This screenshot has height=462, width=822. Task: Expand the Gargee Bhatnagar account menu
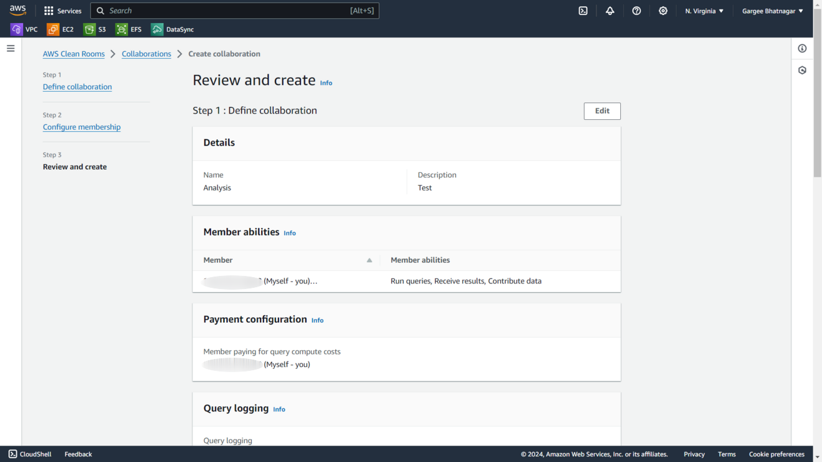pyautogui.click(x=772, y=11)
